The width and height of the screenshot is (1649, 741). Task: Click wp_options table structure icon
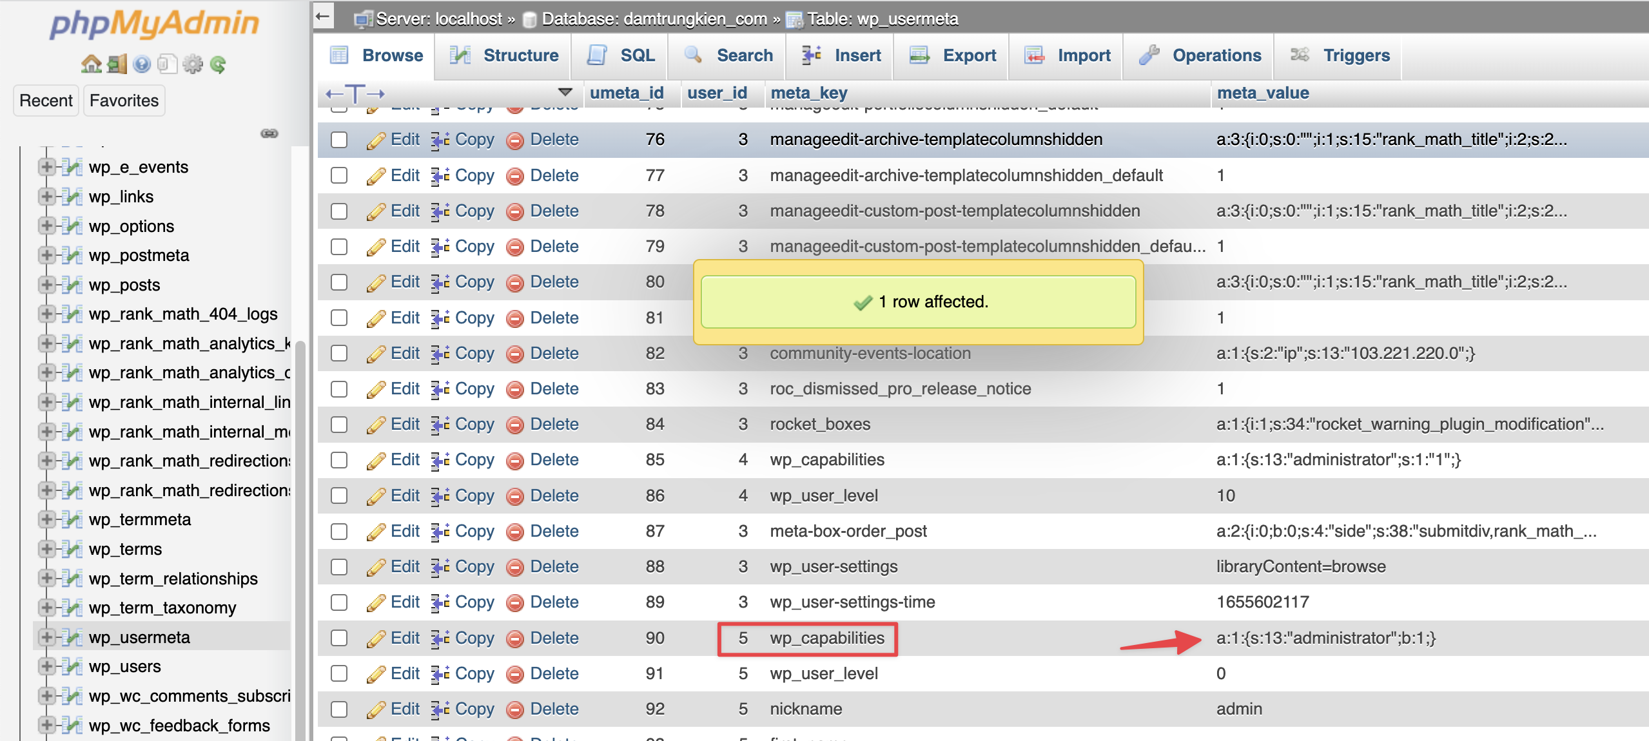[73, 226]
